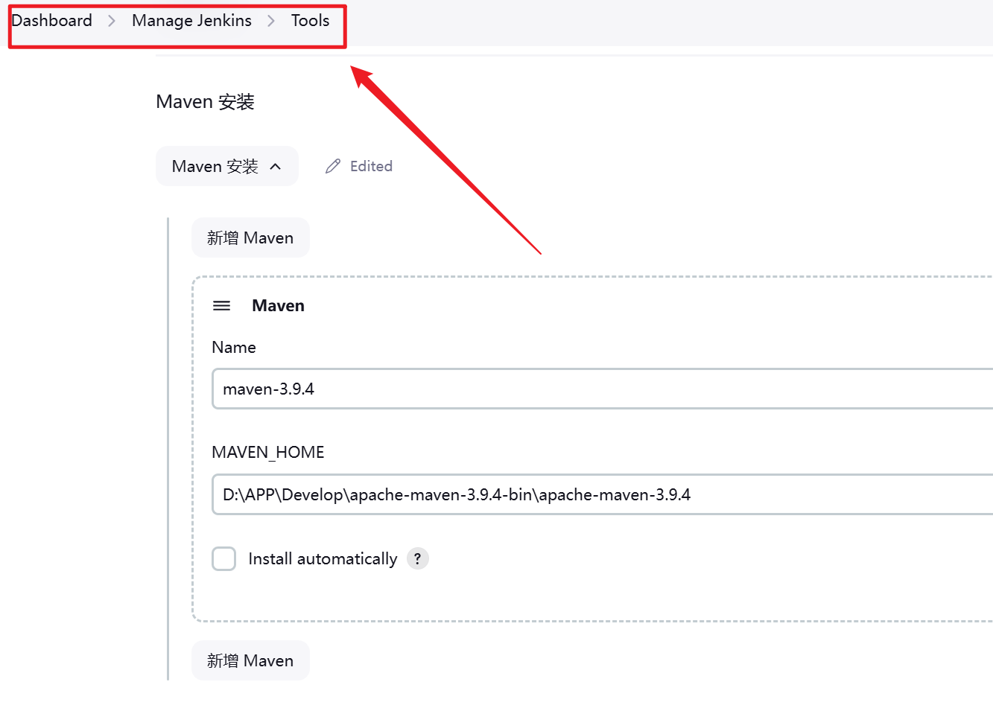Click the bold Maven block title

[x=278, y=305]
